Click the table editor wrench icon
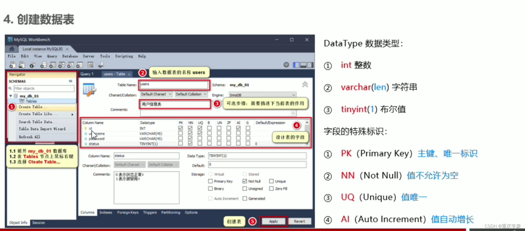Image resolution: width=525 pixels, height=231 pixels. tap(89, 90)
